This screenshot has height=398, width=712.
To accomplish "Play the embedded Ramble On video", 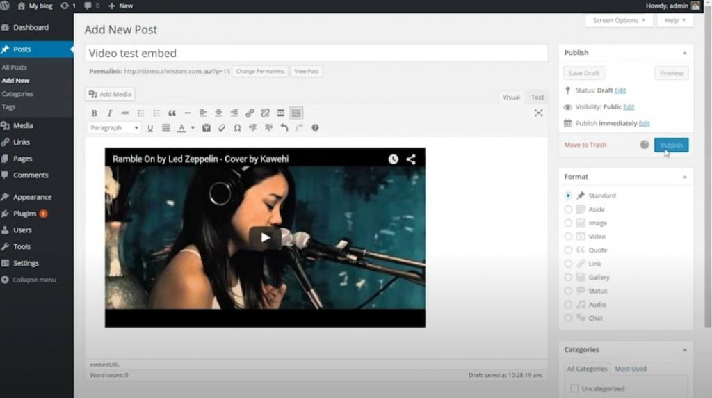I will point(265,238).
